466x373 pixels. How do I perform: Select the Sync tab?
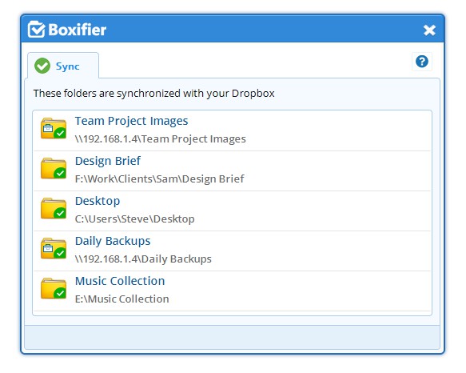tap(63, 66)
